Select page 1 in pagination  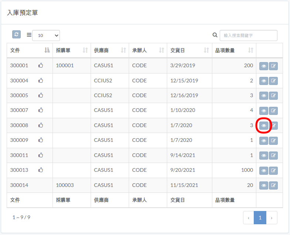[x=260, y=218]
